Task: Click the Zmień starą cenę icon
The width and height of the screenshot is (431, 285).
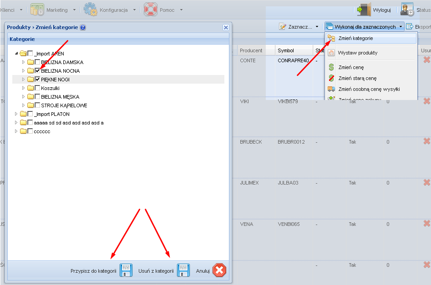Action: click(331, 78)
